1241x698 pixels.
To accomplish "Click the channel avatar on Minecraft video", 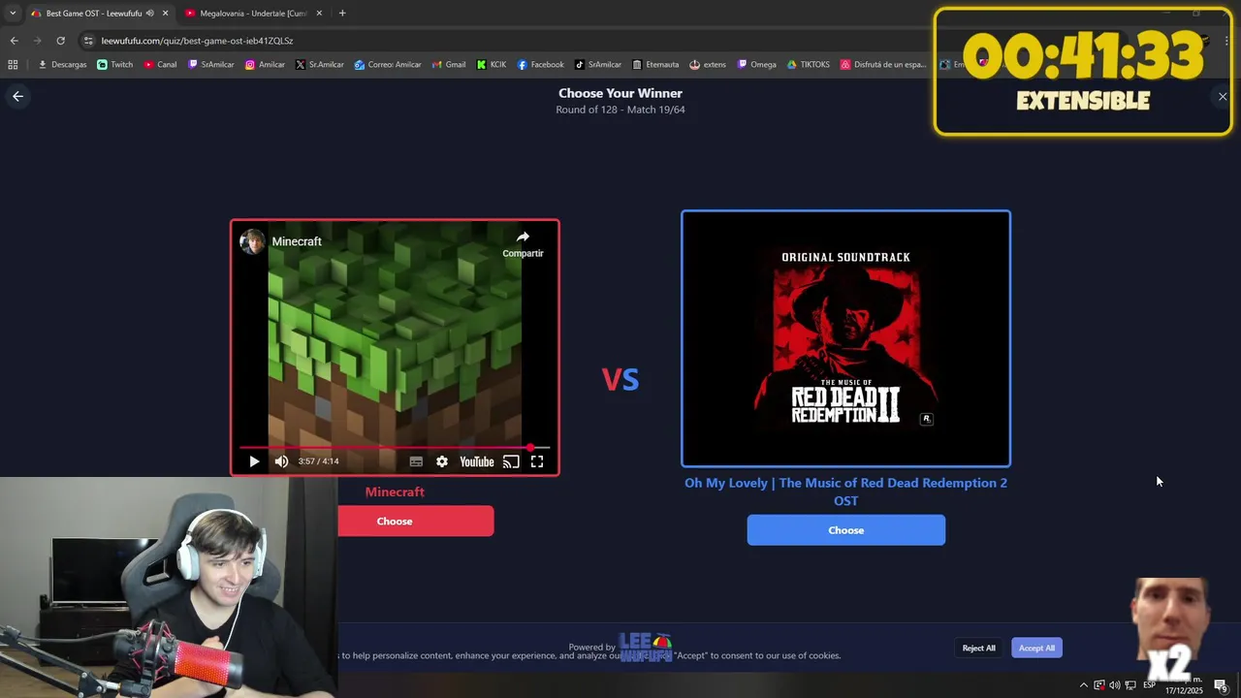I will click(252, 241).
